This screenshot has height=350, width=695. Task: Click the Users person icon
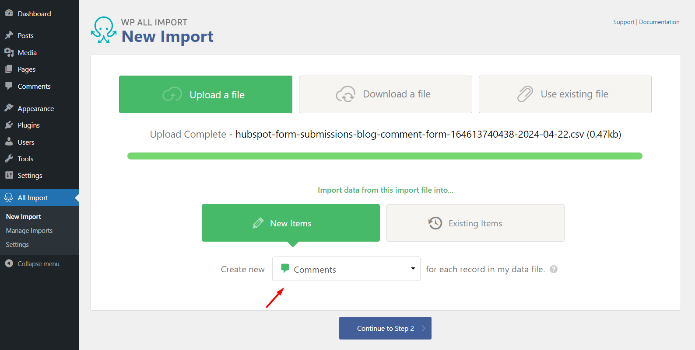9,142
